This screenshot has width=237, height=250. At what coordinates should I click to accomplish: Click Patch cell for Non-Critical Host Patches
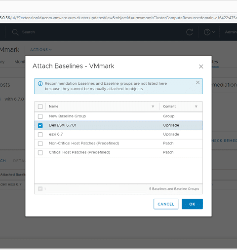[x=168, y=143]
